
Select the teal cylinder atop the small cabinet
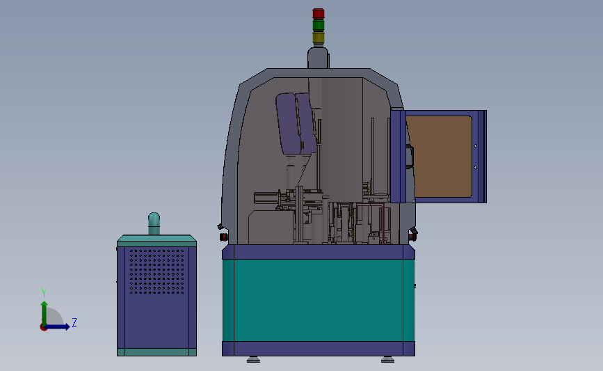154,223
